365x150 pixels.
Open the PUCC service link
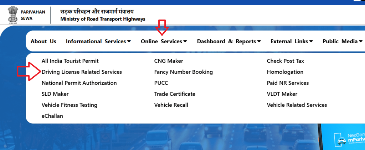[161, 83]
